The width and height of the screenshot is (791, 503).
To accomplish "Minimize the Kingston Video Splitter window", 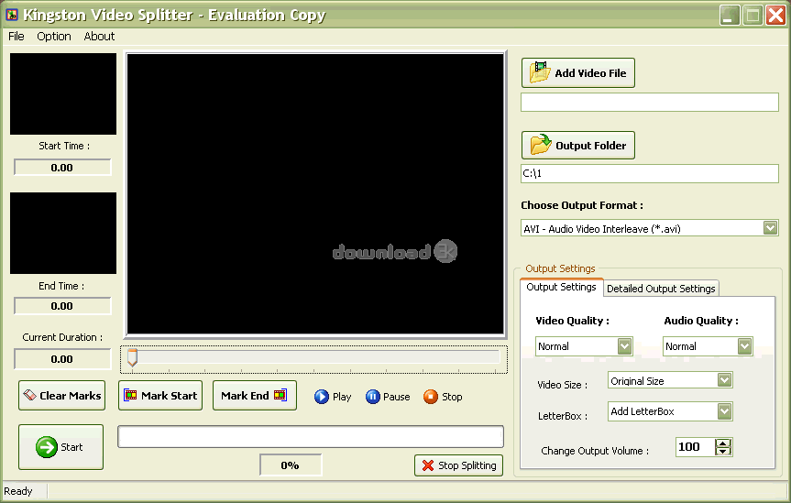I will tap(729, 16).
